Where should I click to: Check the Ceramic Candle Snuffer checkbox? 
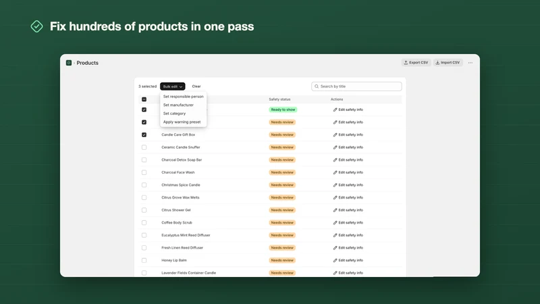coord(144,147)
